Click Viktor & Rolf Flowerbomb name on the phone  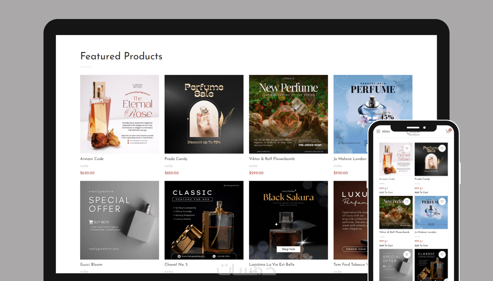pos(394,232)
